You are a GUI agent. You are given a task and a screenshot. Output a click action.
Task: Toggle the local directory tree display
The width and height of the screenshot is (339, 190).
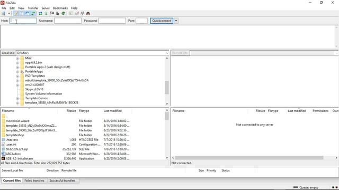22,13
